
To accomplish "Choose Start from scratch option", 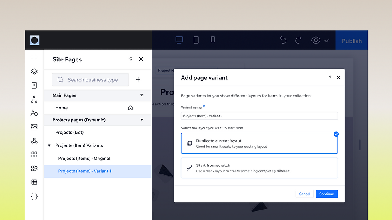I will 259,168.
